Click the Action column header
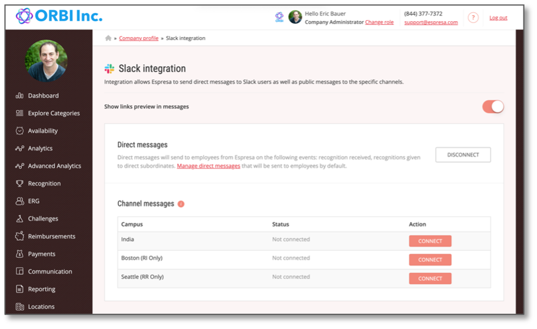 [x=418, y=224]
